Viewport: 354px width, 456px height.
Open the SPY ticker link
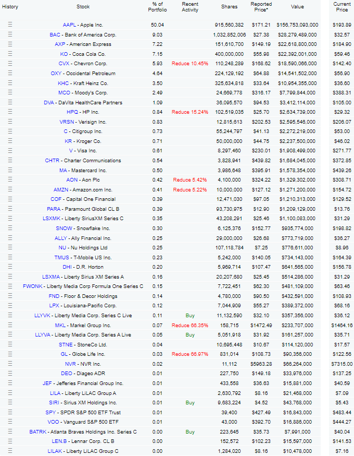coord(50,412)
